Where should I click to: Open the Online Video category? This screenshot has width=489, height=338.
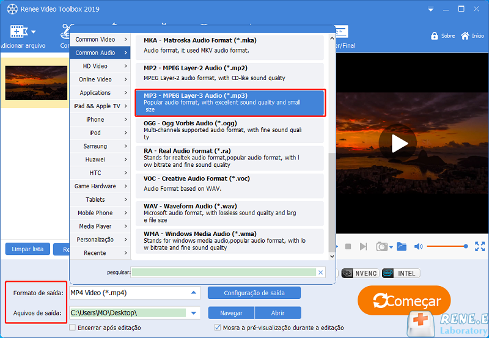tap(100, 79)
